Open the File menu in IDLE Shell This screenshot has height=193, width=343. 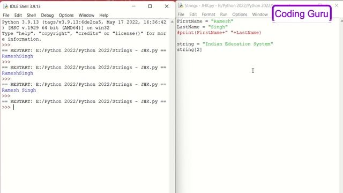6,16
